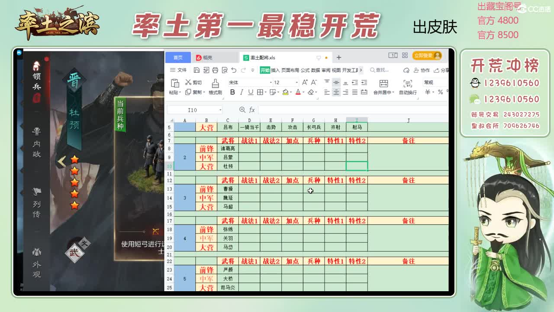The height and width of the screenshot is (312, 554).
Task: Click the Font Color A swatch
Action: 298,92
